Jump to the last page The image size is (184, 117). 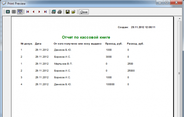(x=45, y=12)
